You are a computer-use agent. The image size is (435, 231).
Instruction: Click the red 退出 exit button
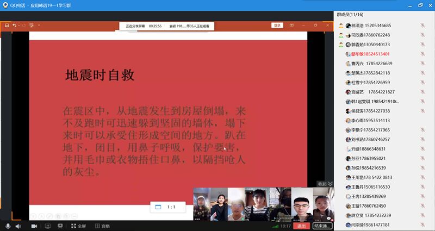tap(302, 226)
